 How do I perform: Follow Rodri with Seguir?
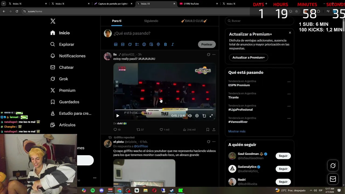(283, 182)
